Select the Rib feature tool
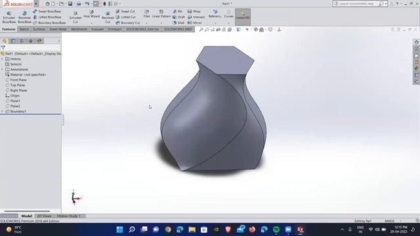 pyautogui.click(x=178, y=12)
